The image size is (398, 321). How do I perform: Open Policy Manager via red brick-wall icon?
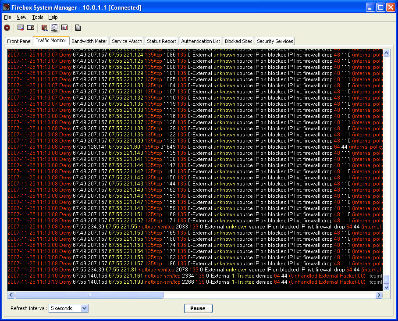44,28
